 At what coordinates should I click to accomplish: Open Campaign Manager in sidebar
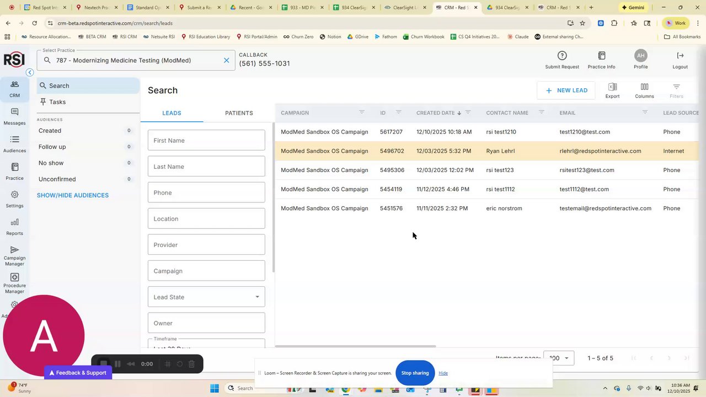point(14,256)
